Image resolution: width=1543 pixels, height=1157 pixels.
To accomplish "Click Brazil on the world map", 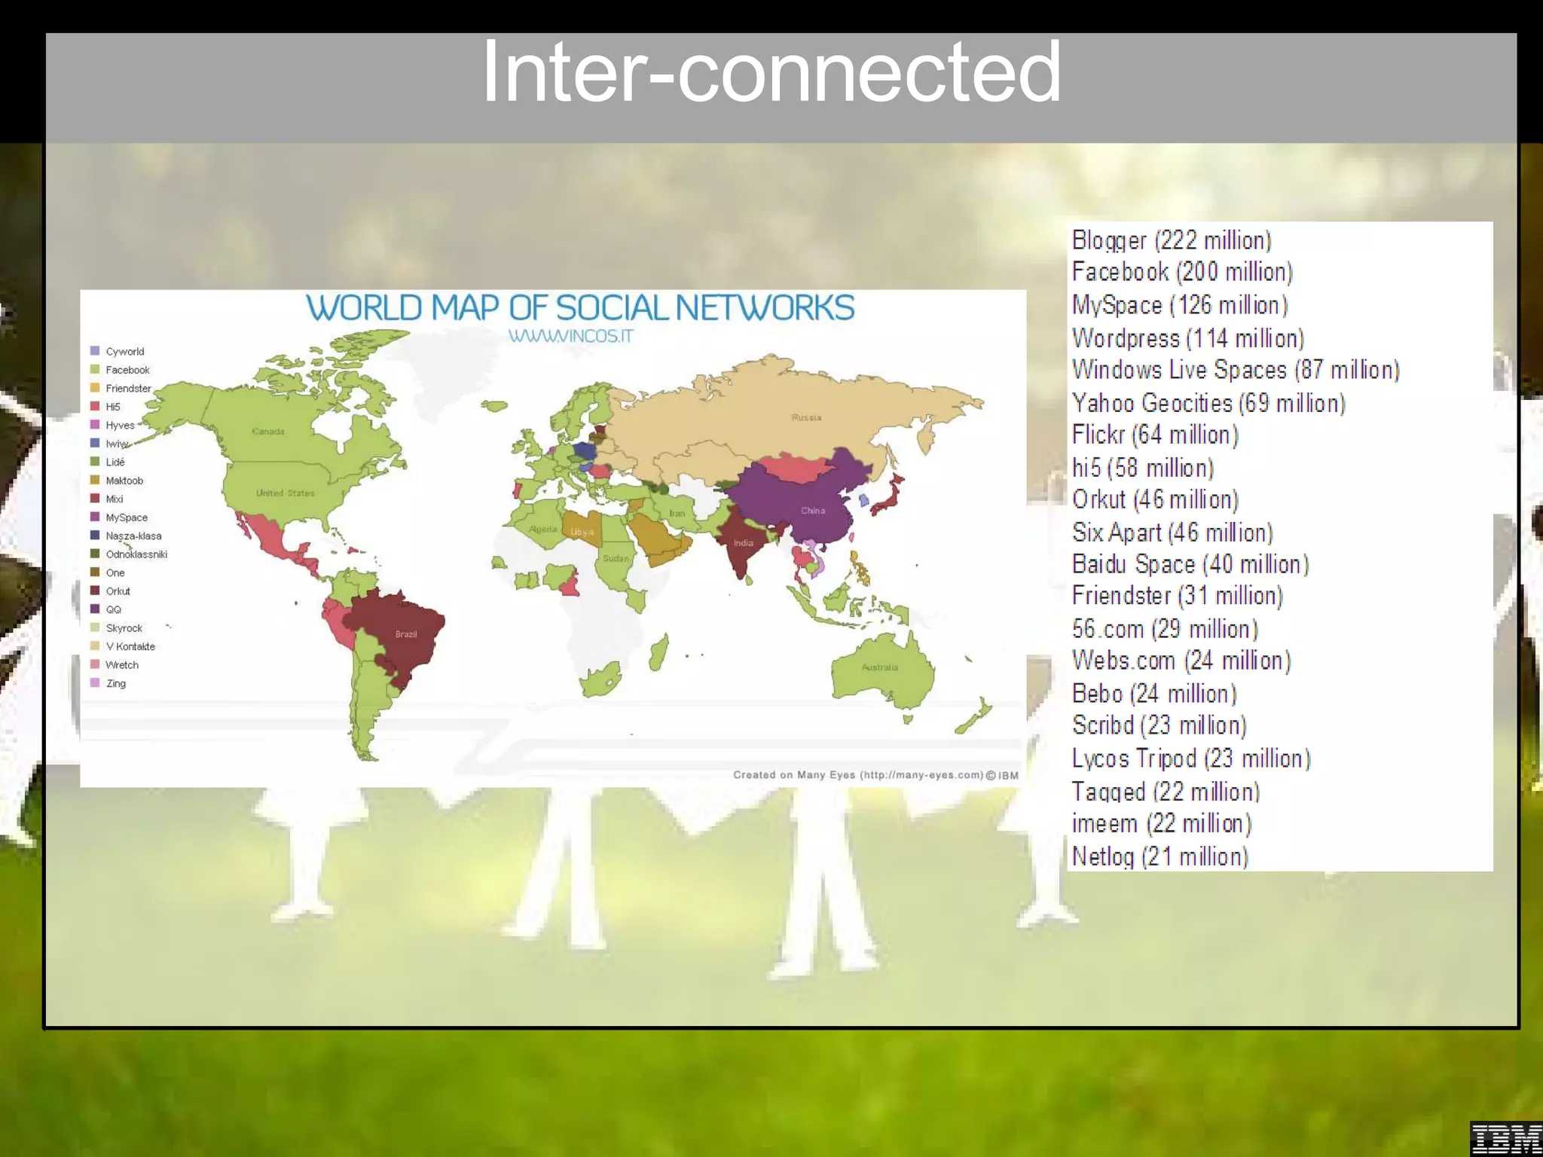I will click(406, 634).
